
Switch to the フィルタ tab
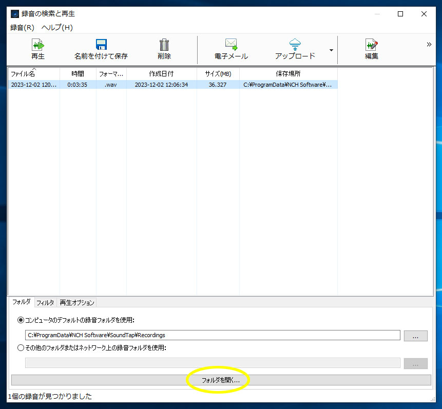click(x=45, y=302)
